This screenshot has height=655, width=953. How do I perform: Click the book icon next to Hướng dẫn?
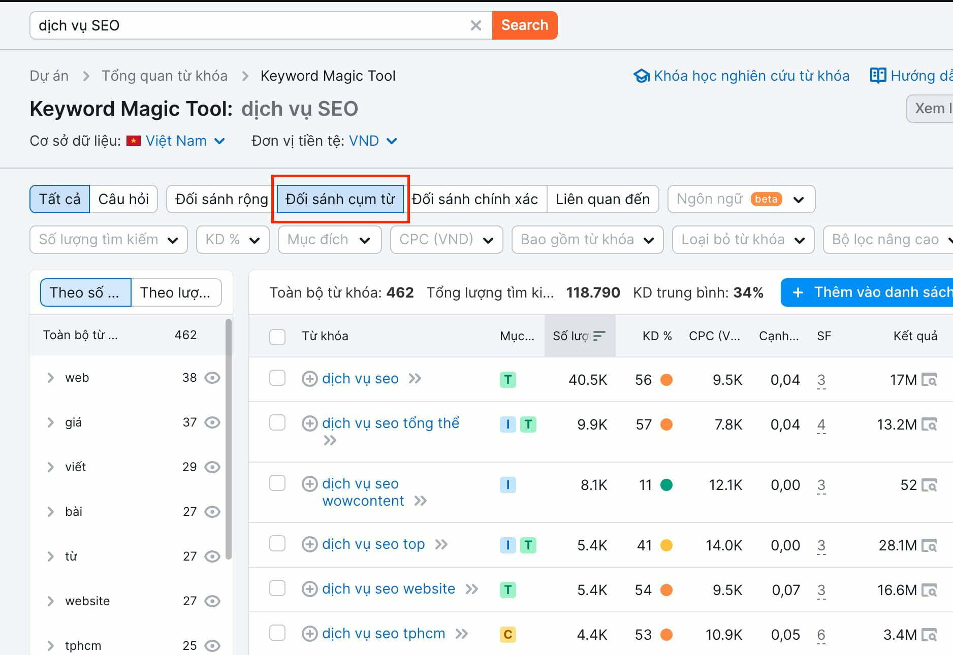point(878,76)
